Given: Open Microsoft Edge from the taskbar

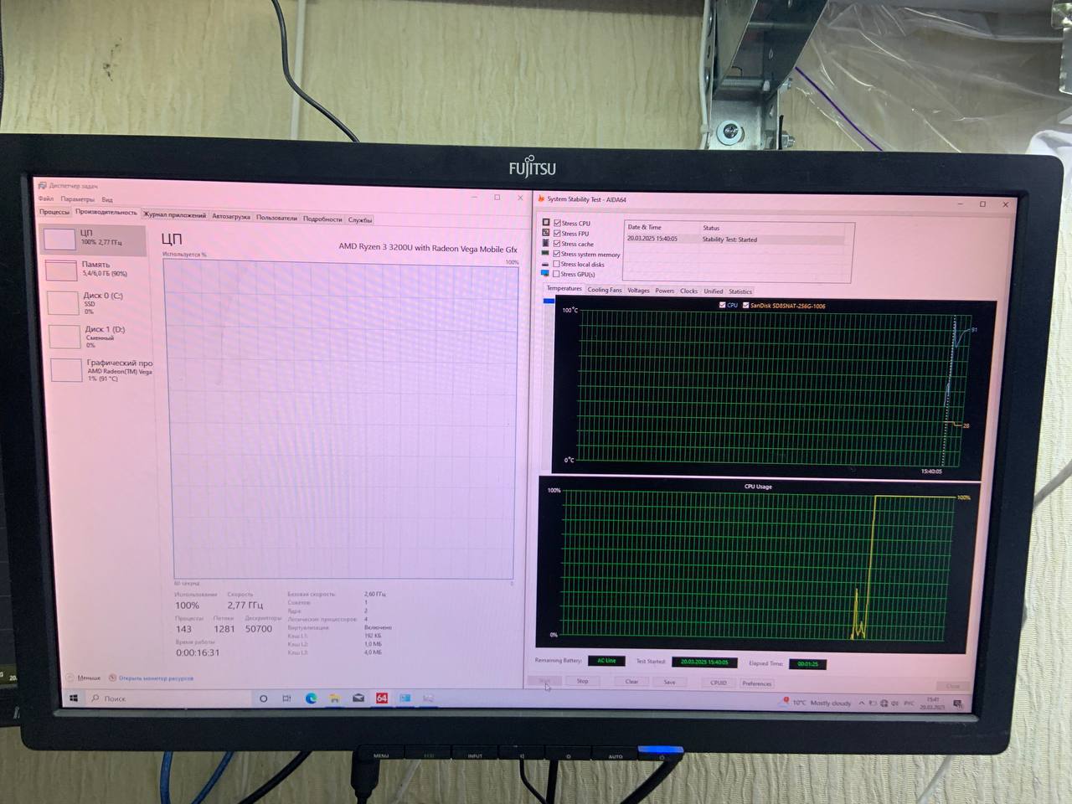Looking at the screenshot, I should click(x=311, y=698).
